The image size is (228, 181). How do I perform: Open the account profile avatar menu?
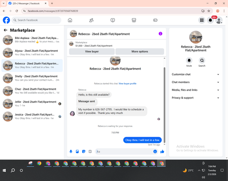point(219,20)
